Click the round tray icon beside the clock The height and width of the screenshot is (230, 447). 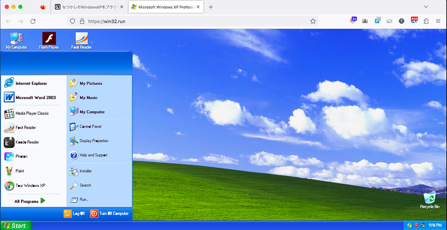click(423, 226)
